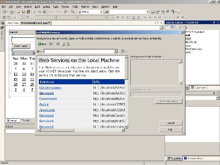
Task: Switch to the HTML view tab
Action: tap(26, 120)
